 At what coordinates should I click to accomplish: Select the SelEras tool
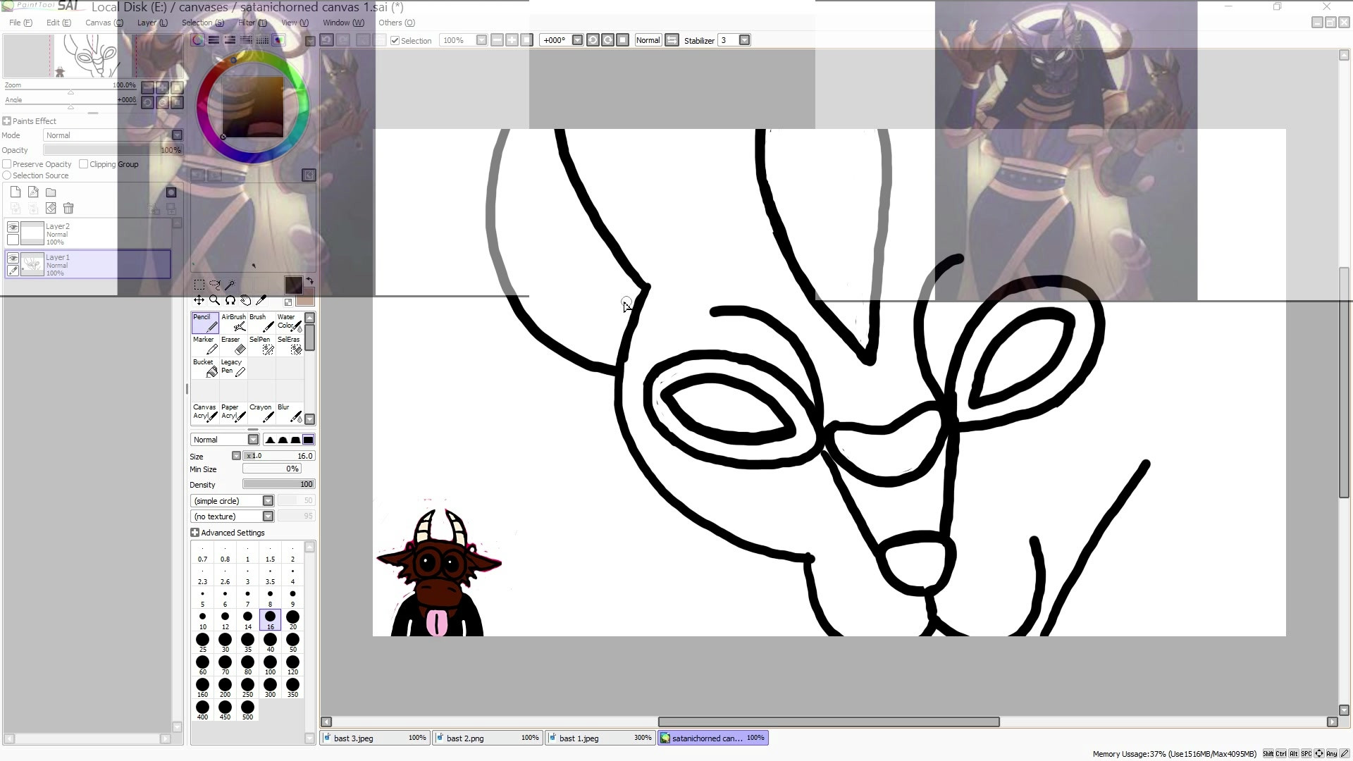point(290,345)
